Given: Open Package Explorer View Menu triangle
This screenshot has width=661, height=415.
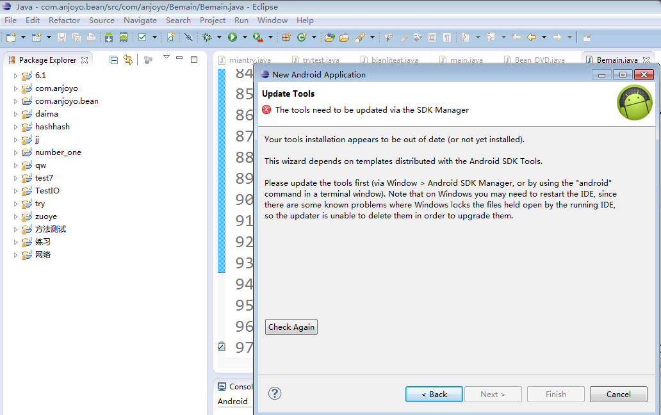Looking at the screenshot, I should [167, 57].
